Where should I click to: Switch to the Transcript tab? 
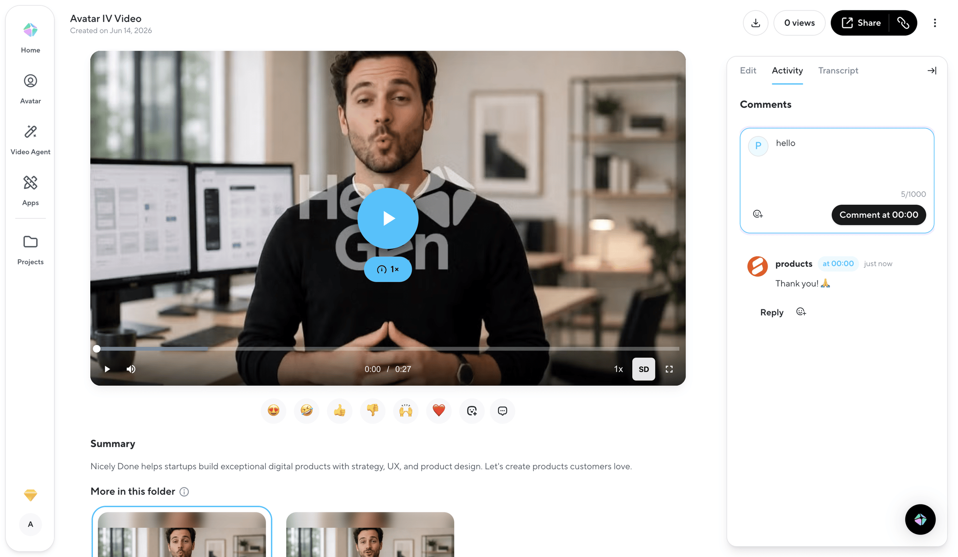click(x=838, y=71)
